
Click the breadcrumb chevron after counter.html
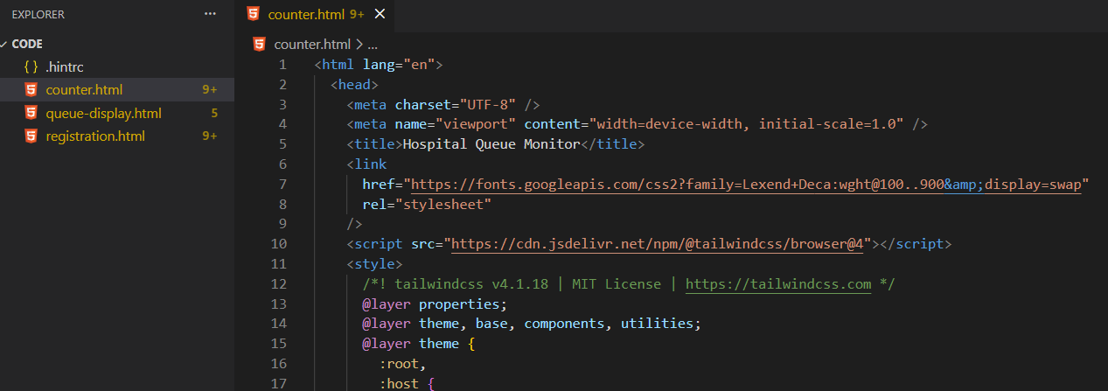(359, 44)
